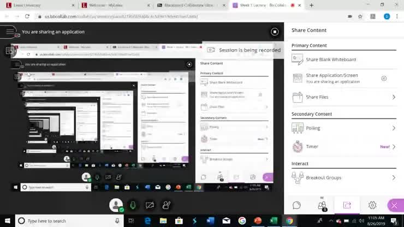Toggle the raise hand button
404x227 pixels.
coord(166,205)
